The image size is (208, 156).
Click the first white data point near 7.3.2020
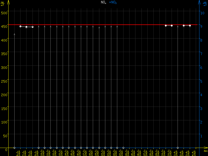20,26
